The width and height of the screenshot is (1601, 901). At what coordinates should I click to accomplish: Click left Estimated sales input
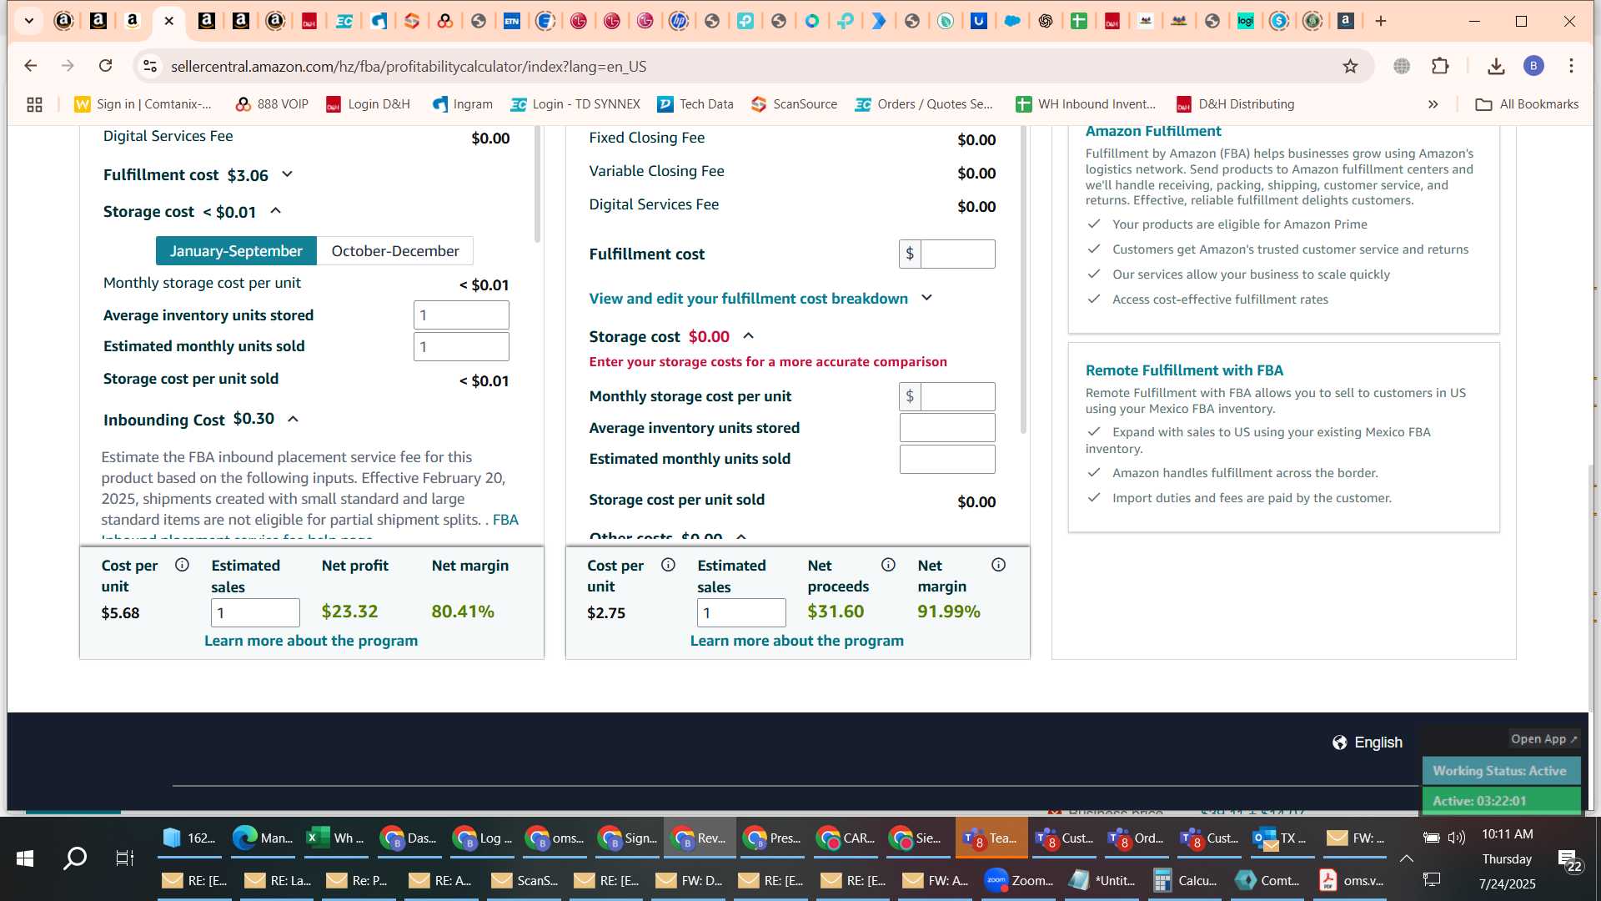click(255, 613)
